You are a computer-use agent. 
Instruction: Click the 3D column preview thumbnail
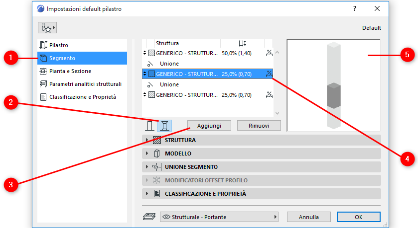coord(333,85)
